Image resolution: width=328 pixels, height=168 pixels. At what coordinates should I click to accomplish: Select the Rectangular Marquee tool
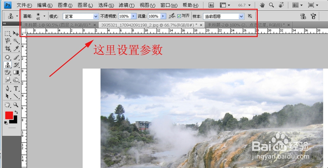[x=8, y=33]
